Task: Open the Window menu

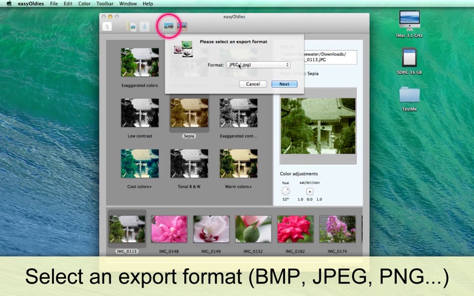Action: coord(128,4)
